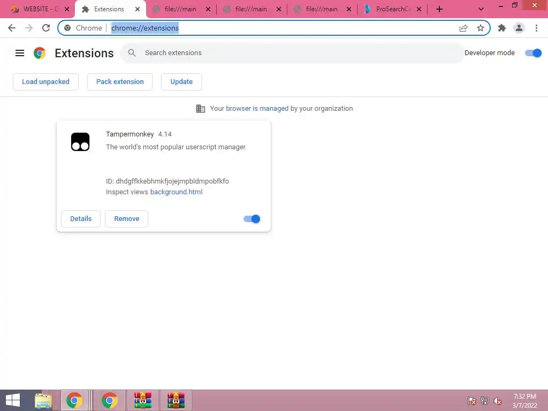This screenshot has height=411, width=548.
Task: Bookmark this page with the star icon
Action: tap(481, 28)
